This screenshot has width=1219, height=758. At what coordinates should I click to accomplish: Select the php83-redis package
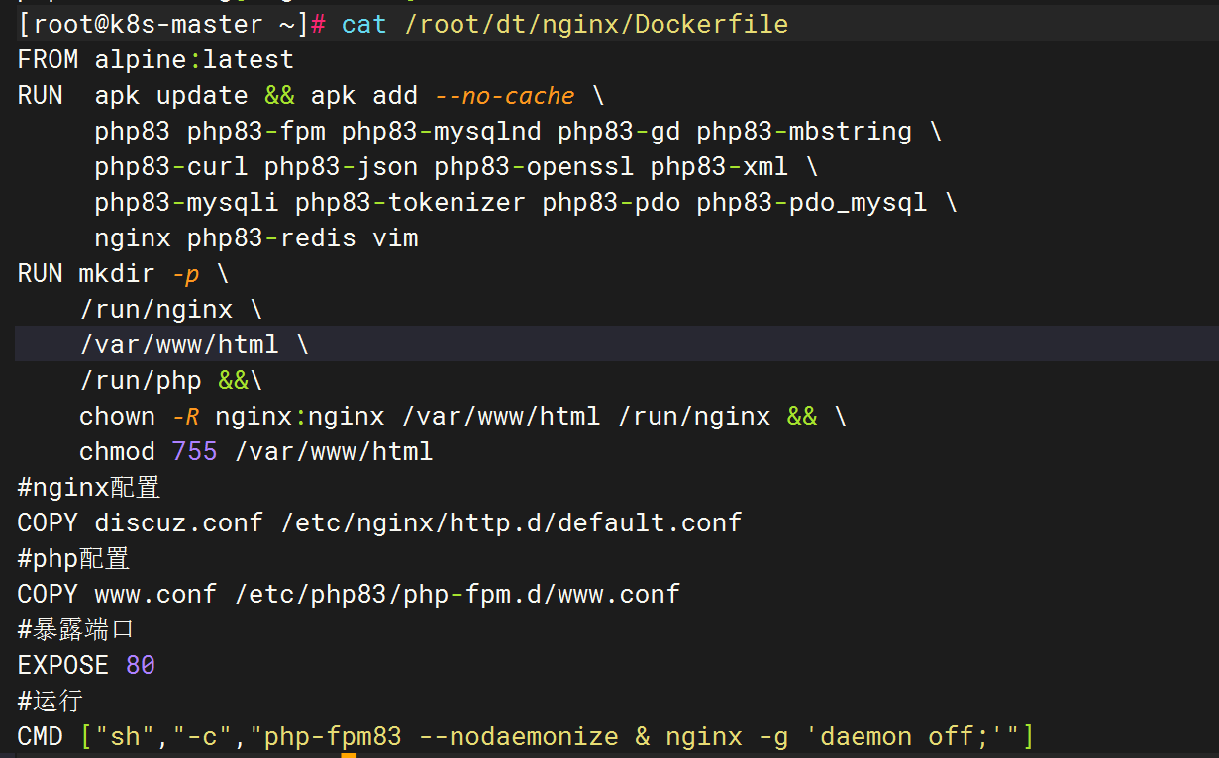pyautogui.click(x=271, y=237)
